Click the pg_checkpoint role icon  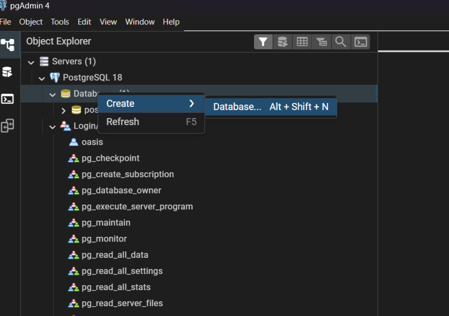(74, 158)
